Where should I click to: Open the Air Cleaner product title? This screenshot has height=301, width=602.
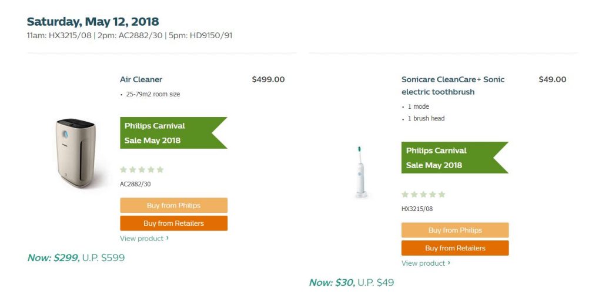click(141, 79)
